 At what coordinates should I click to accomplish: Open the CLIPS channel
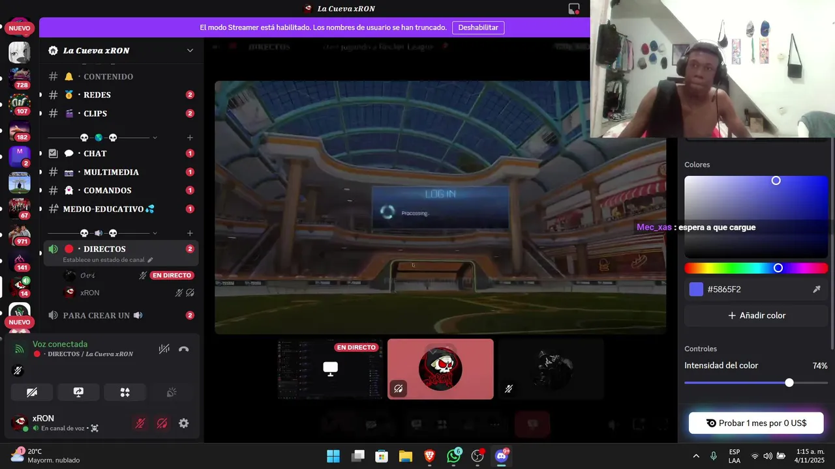[121, 113]
